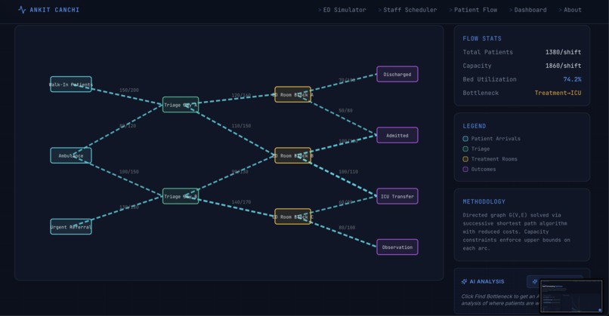Select the ED Room Block A node
609x316 pixels.
pyautogui.click(x=293, y=94)
